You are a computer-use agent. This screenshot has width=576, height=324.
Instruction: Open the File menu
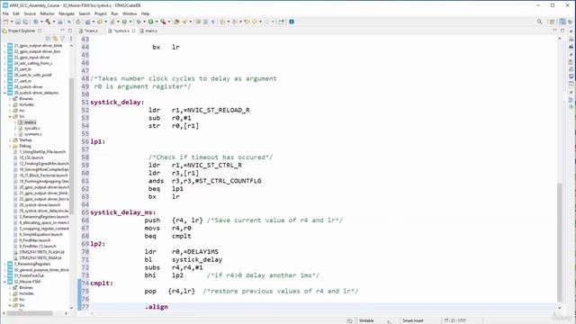coord(5,13)
